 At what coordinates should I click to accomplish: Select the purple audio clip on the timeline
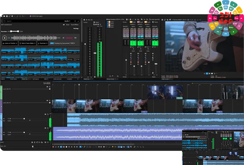tap(118, 134)
